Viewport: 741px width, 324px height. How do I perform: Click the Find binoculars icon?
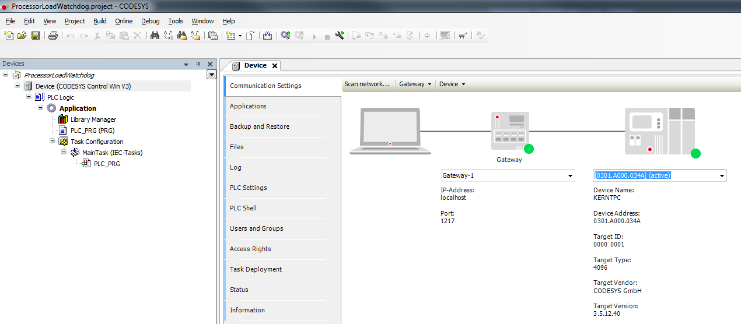(x=155, y=36)
